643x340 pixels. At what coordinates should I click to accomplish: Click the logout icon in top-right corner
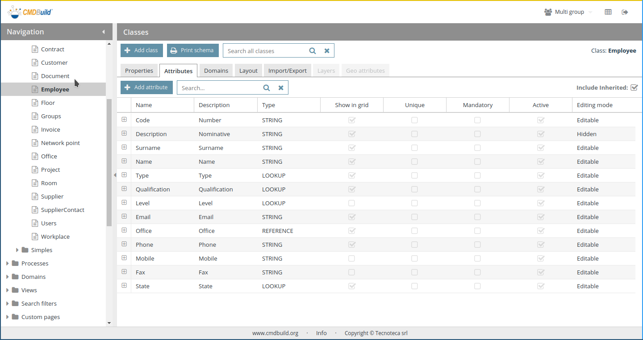coord(625,12)
